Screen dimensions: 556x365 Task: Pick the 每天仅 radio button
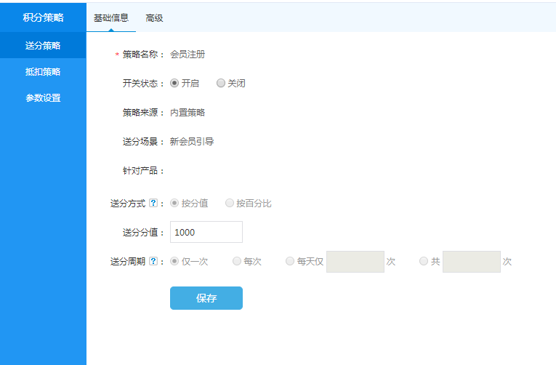pos(290,262)
